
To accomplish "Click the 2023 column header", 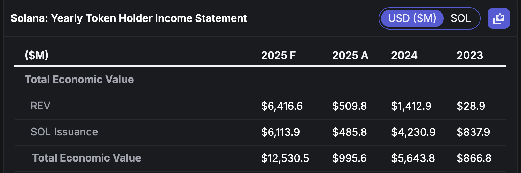I will (x=470, y=55).
